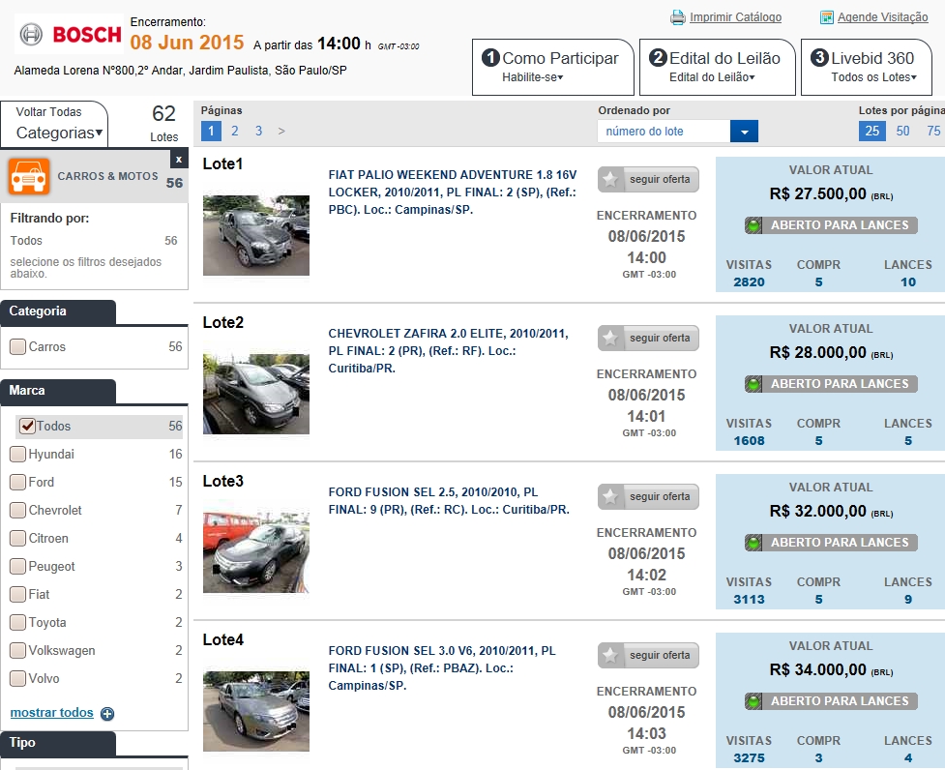Click the orange Carros & Motos car icon

point(29,176)
